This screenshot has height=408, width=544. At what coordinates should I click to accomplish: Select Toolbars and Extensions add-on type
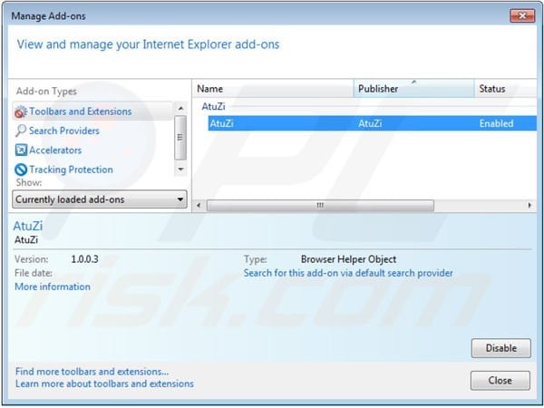[92, 112]
